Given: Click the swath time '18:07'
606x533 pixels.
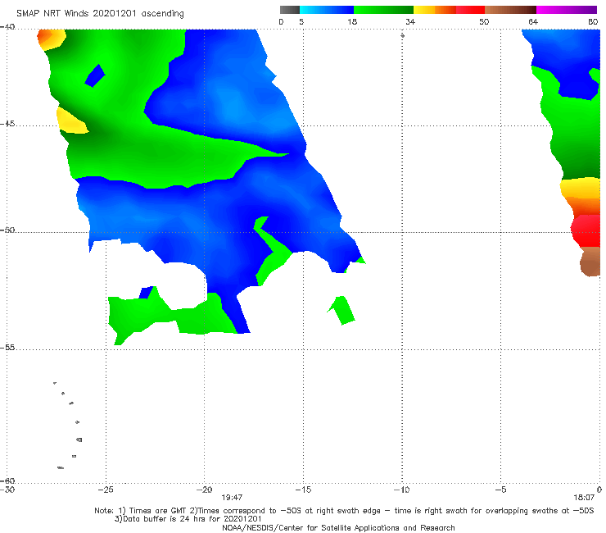Looking at the screenshot, I should [x=584, y=498].
